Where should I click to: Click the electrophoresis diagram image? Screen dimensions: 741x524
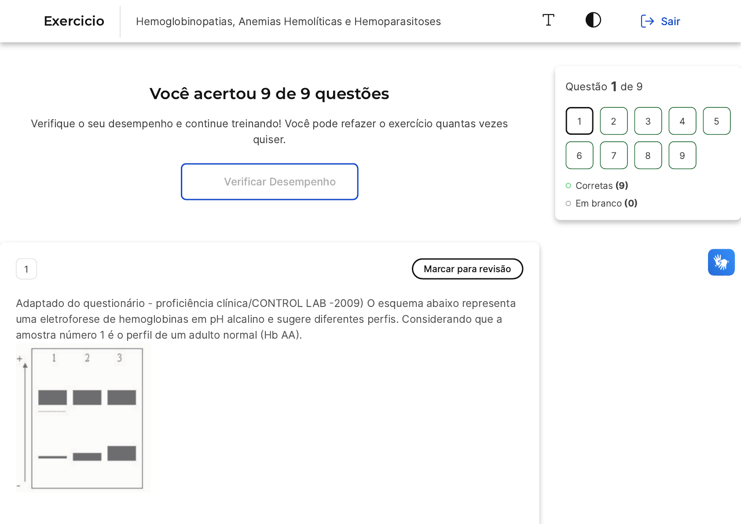click(x=83, y=418)
